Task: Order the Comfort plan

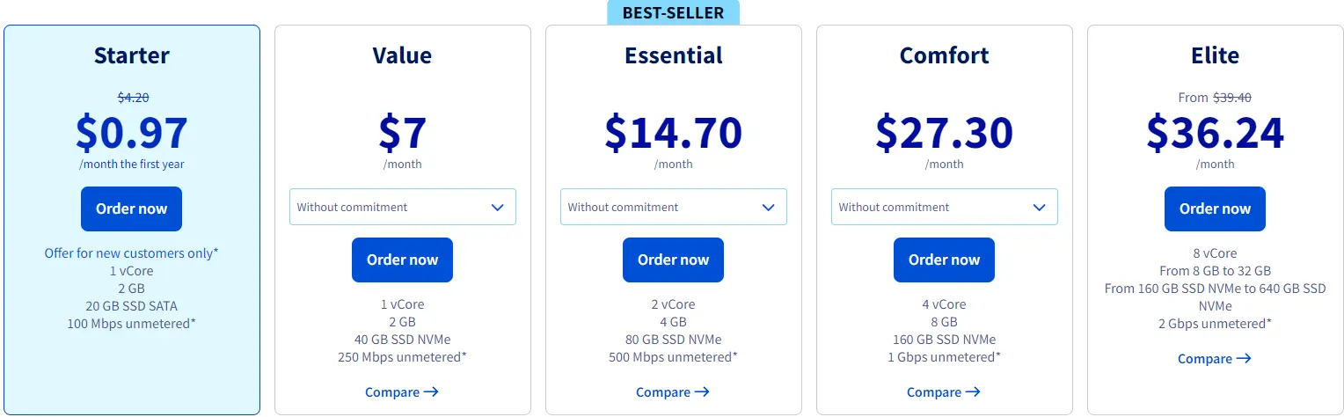Action: click(x=944, y=260)
